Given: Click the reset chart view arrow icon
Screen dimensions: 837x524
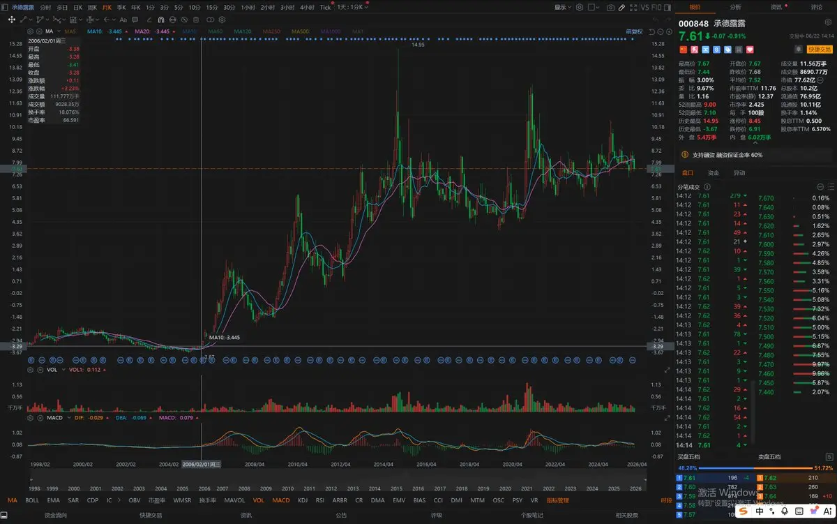Looking at the screenshot, I should point(652,32).
